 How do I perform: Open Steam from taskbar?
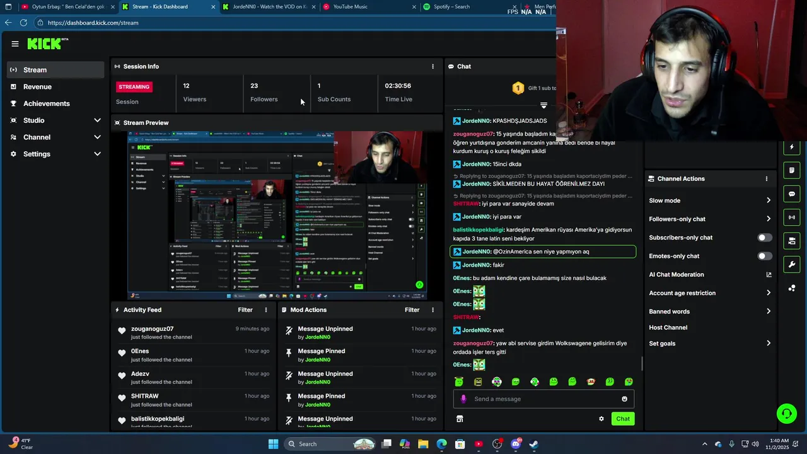coord(533,444)
